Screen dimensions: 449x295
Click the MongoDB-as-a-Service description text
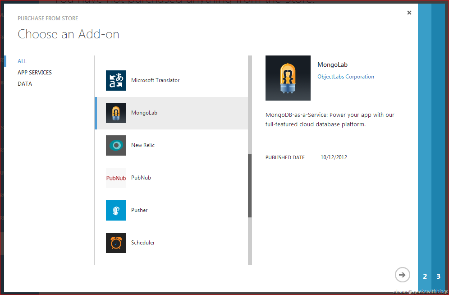330,120
